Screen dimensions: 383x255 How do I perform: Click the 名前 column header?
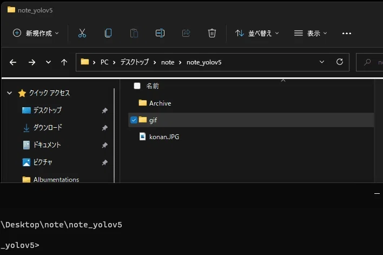pyautogui.click(x=153, y=86)
